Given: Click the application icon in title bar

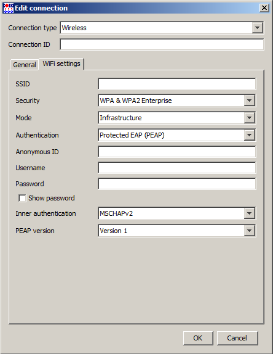Looking at the screenshot, I should click(9, 8).
